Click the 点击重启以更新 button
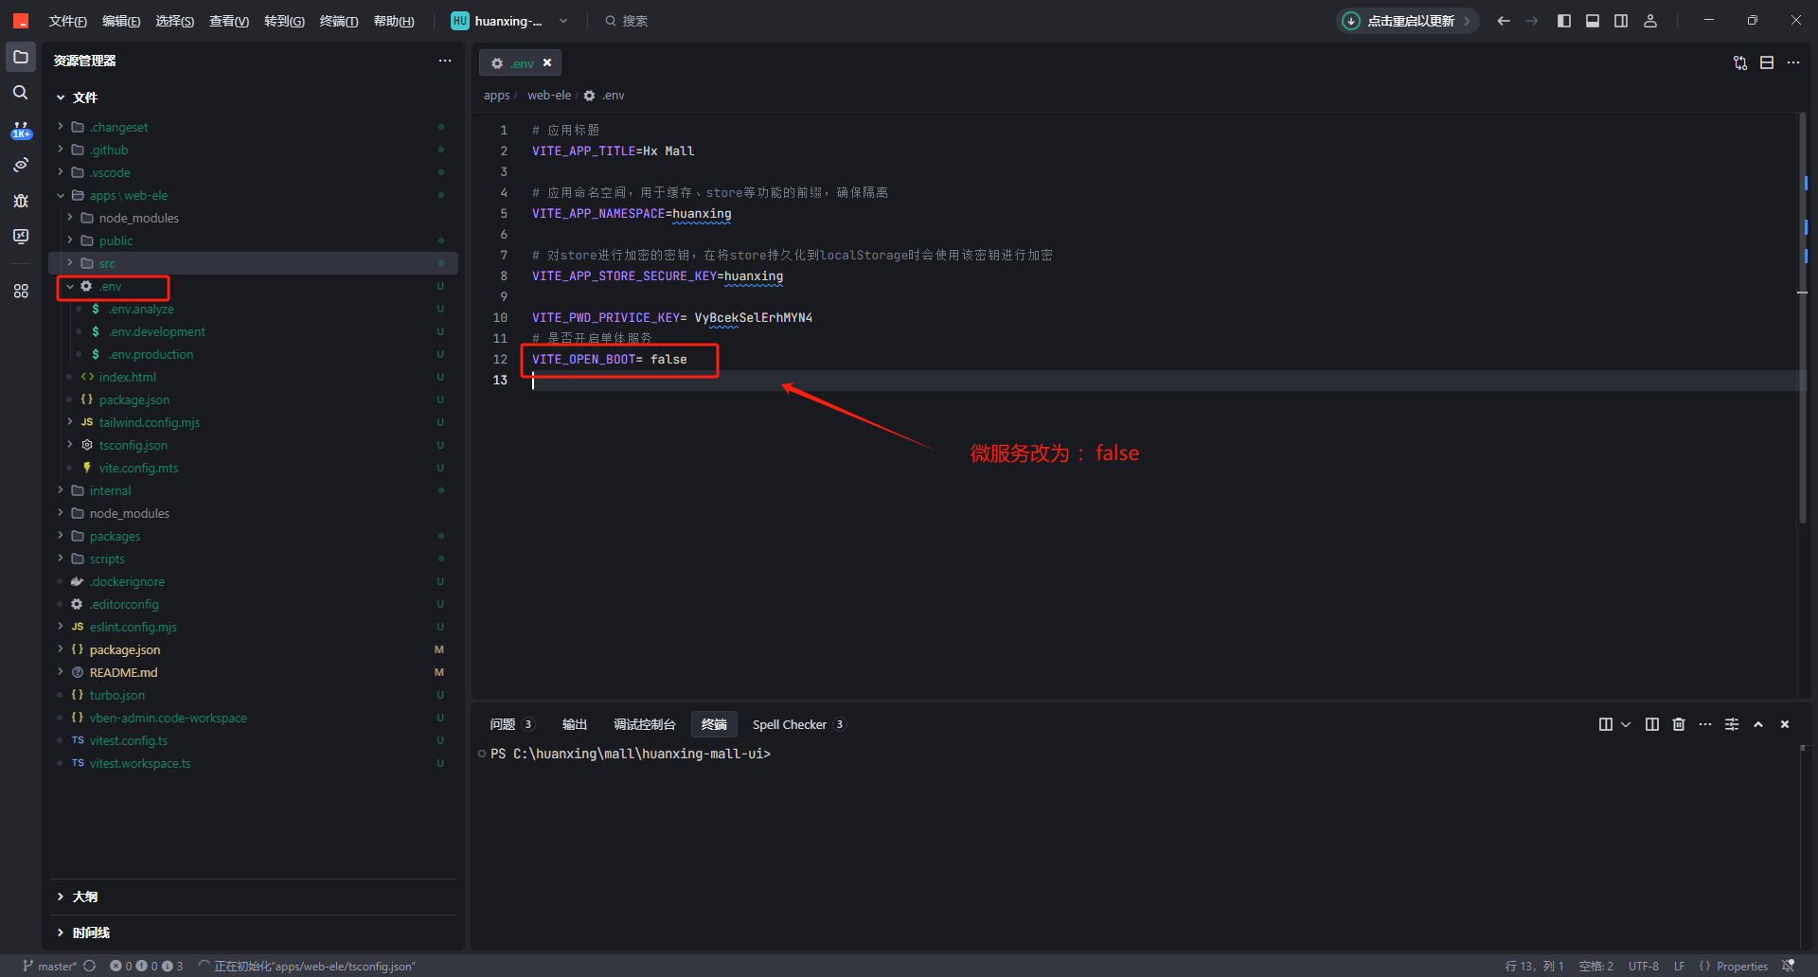The height and width of the screenshot is (977, 1818). coord(1408,21)
